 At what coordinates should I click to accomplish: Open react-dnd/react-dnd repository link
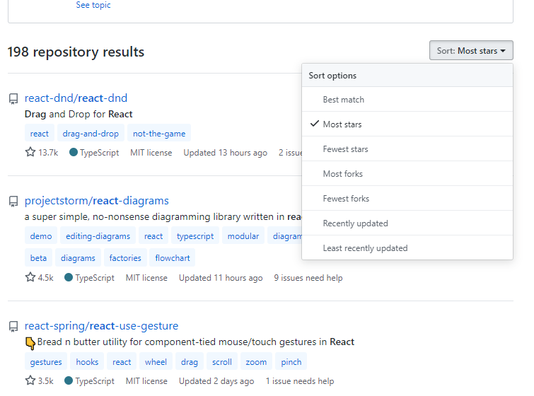click(x=76, y=98)
